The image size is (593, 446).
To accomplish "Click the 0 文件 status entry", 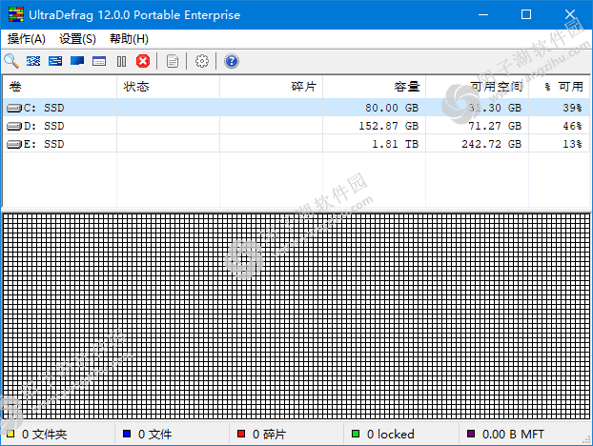I will tap(154, 435).
